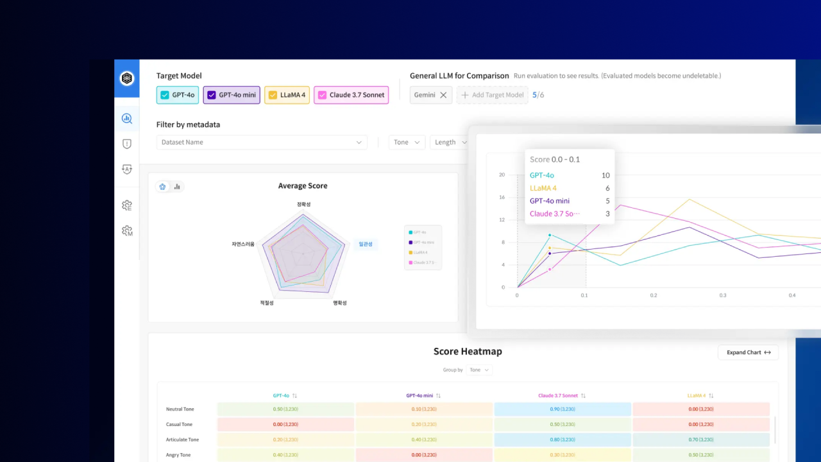
Task: Uncheck the GPT-4o target model
Action: [x=165, y=95]
